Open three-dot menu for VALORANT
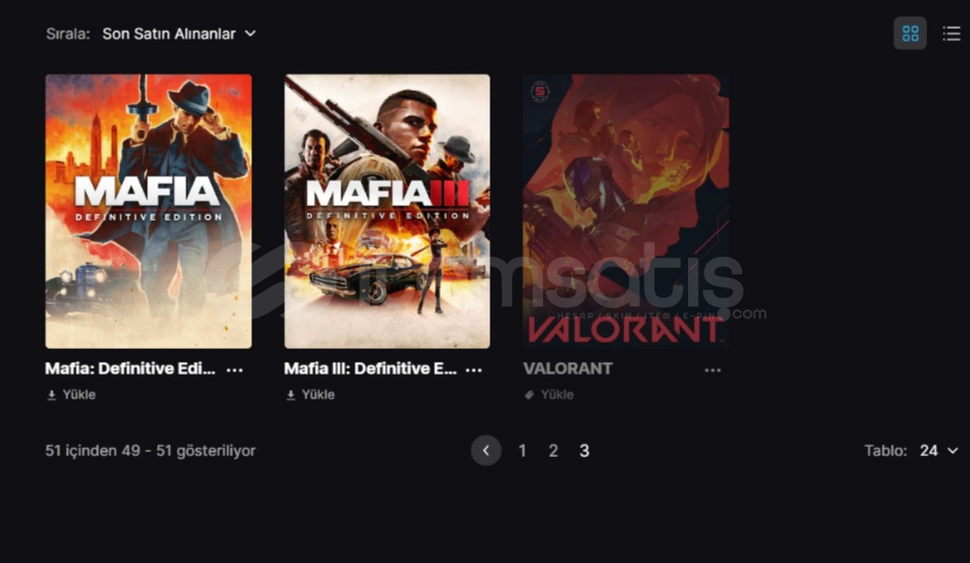The height and width of the screenshot is (563, 970). (x=713, y=370)
